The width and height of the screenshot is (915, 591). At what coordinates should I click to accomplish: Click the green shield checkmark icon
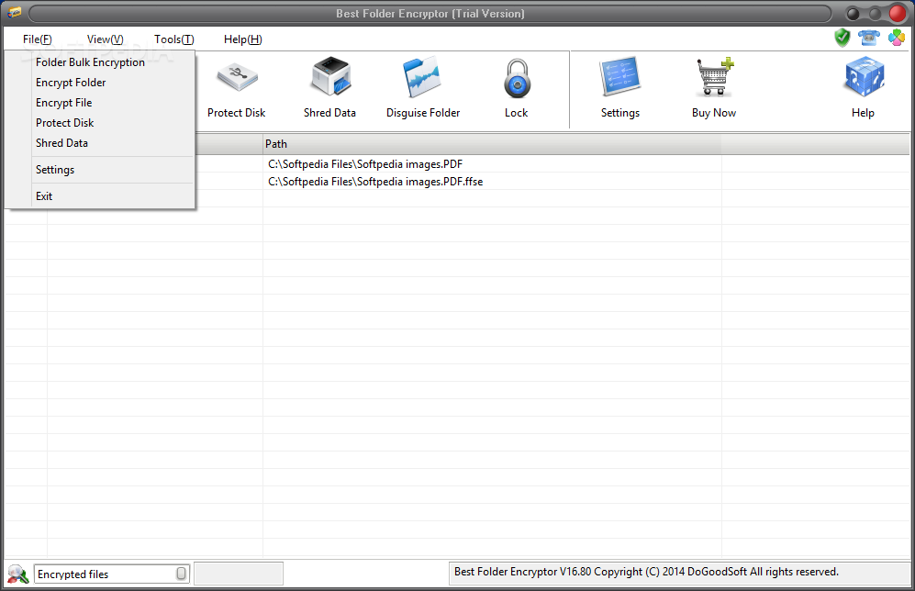[x=842, y=38]
